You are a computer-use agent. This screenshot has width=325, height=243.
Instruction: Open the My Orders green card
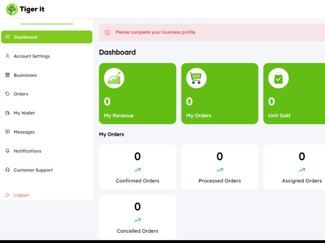point(220,93)
